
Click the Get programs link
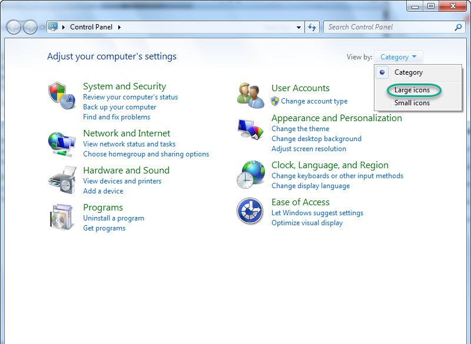(x=104, y=228)
